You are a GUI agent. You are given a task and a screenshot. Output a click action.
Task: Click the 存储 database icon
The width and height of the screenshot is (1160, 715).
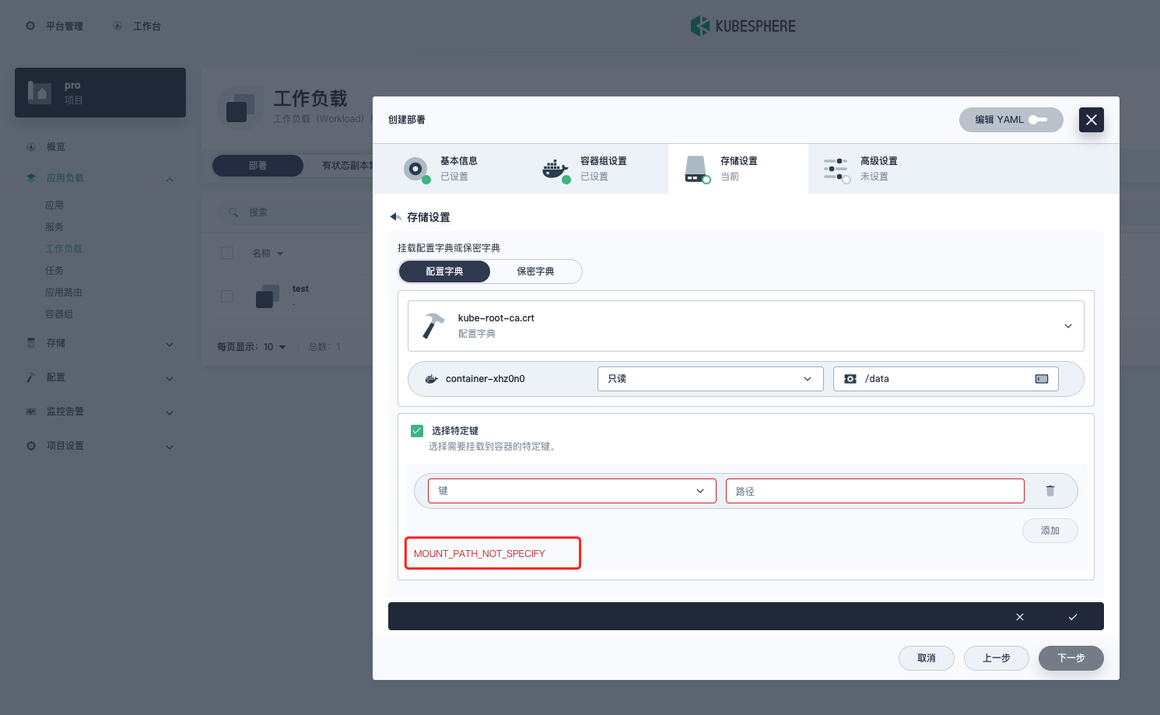coord(31,342)
